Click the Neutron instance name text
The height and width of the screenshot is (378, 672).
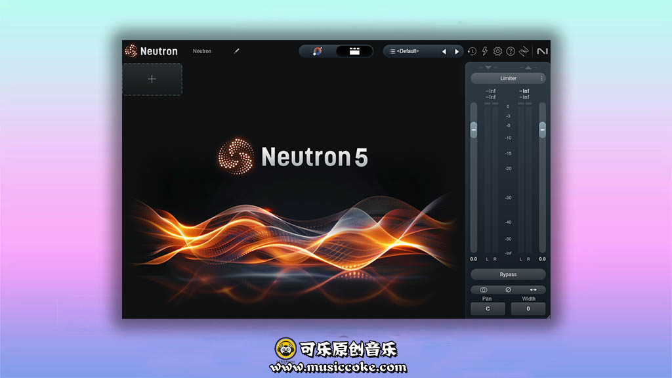point(202,51)
